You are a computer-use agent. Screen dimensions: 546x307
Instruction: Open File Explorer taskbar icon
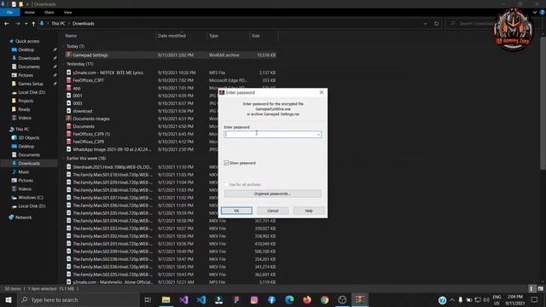[166, 299]
